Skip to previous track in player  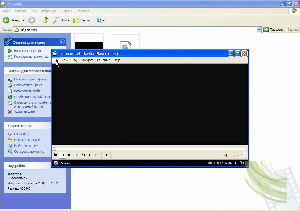pyautogui.click(x=76, y=155)
